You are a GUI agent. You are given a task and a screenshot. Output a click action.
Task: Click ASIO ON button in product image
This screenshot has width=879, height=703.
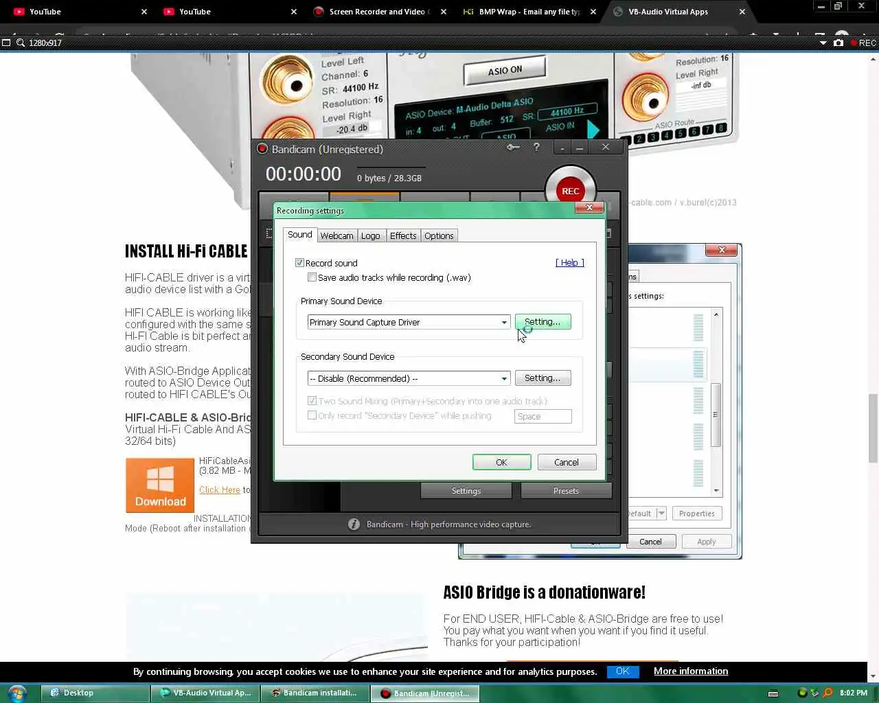pyautogui.click(x=505, y=70)
